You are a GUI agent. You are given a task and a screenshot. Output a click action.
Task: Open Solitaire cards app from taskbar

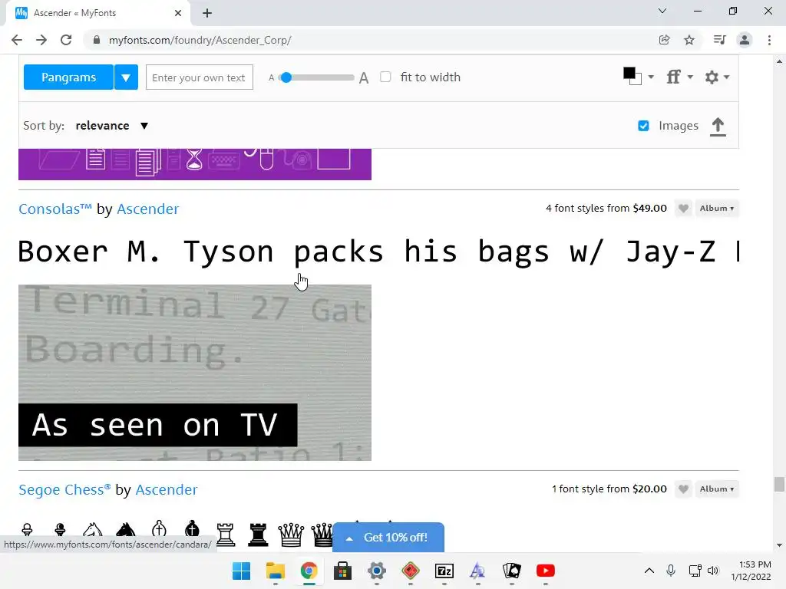coord(512,571)
